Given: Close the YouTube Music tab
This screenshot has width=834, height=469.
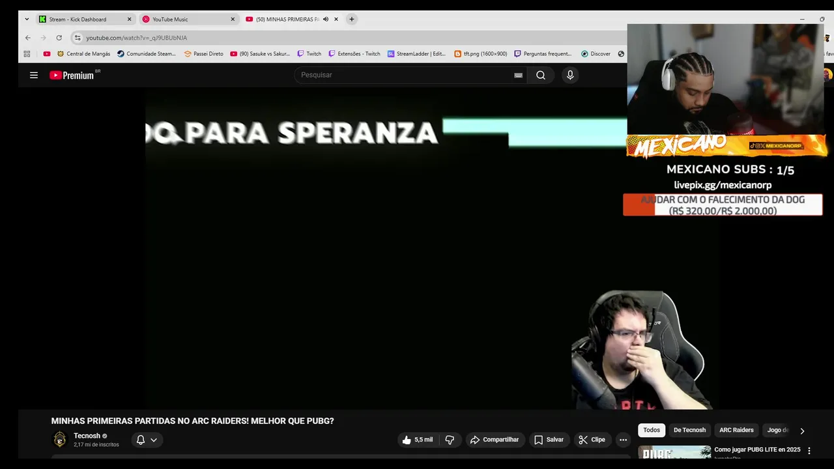Looking at the screenshot, I should point(233,20).
